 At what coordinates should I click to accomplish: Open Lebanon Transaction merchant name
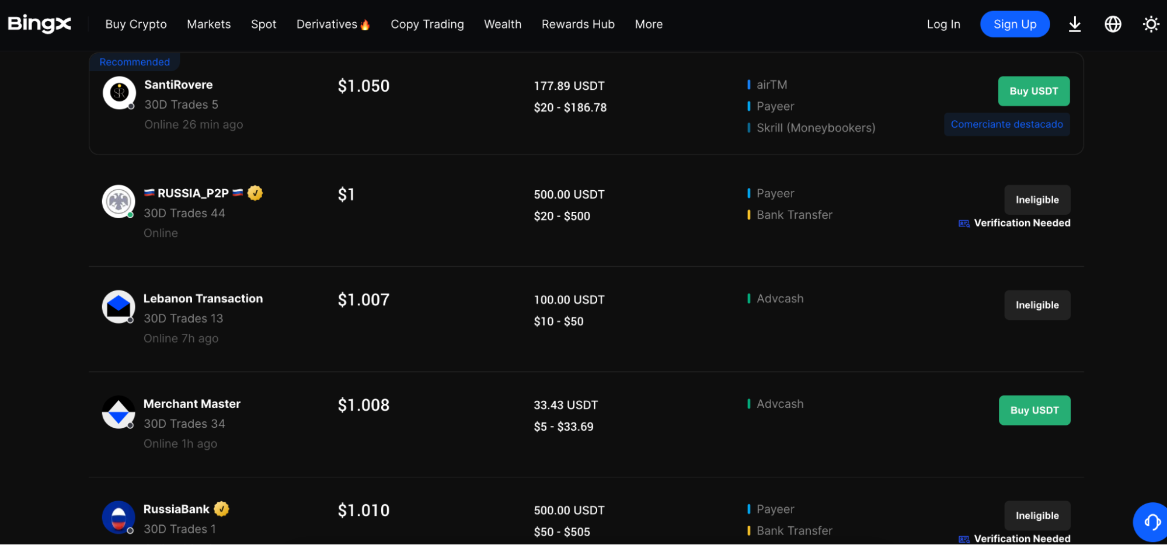pyautogui.click(x=203, y=298)
